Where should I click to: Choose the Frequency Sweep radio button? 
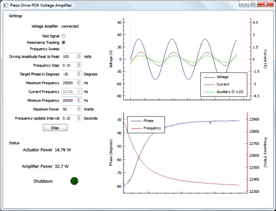tap(63, 49)
